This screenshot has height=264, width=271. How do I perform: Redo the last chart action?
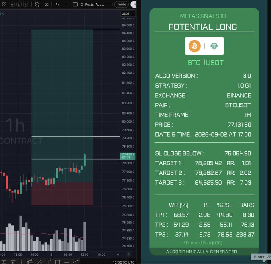pyautogui.click(x=66, y=4)
